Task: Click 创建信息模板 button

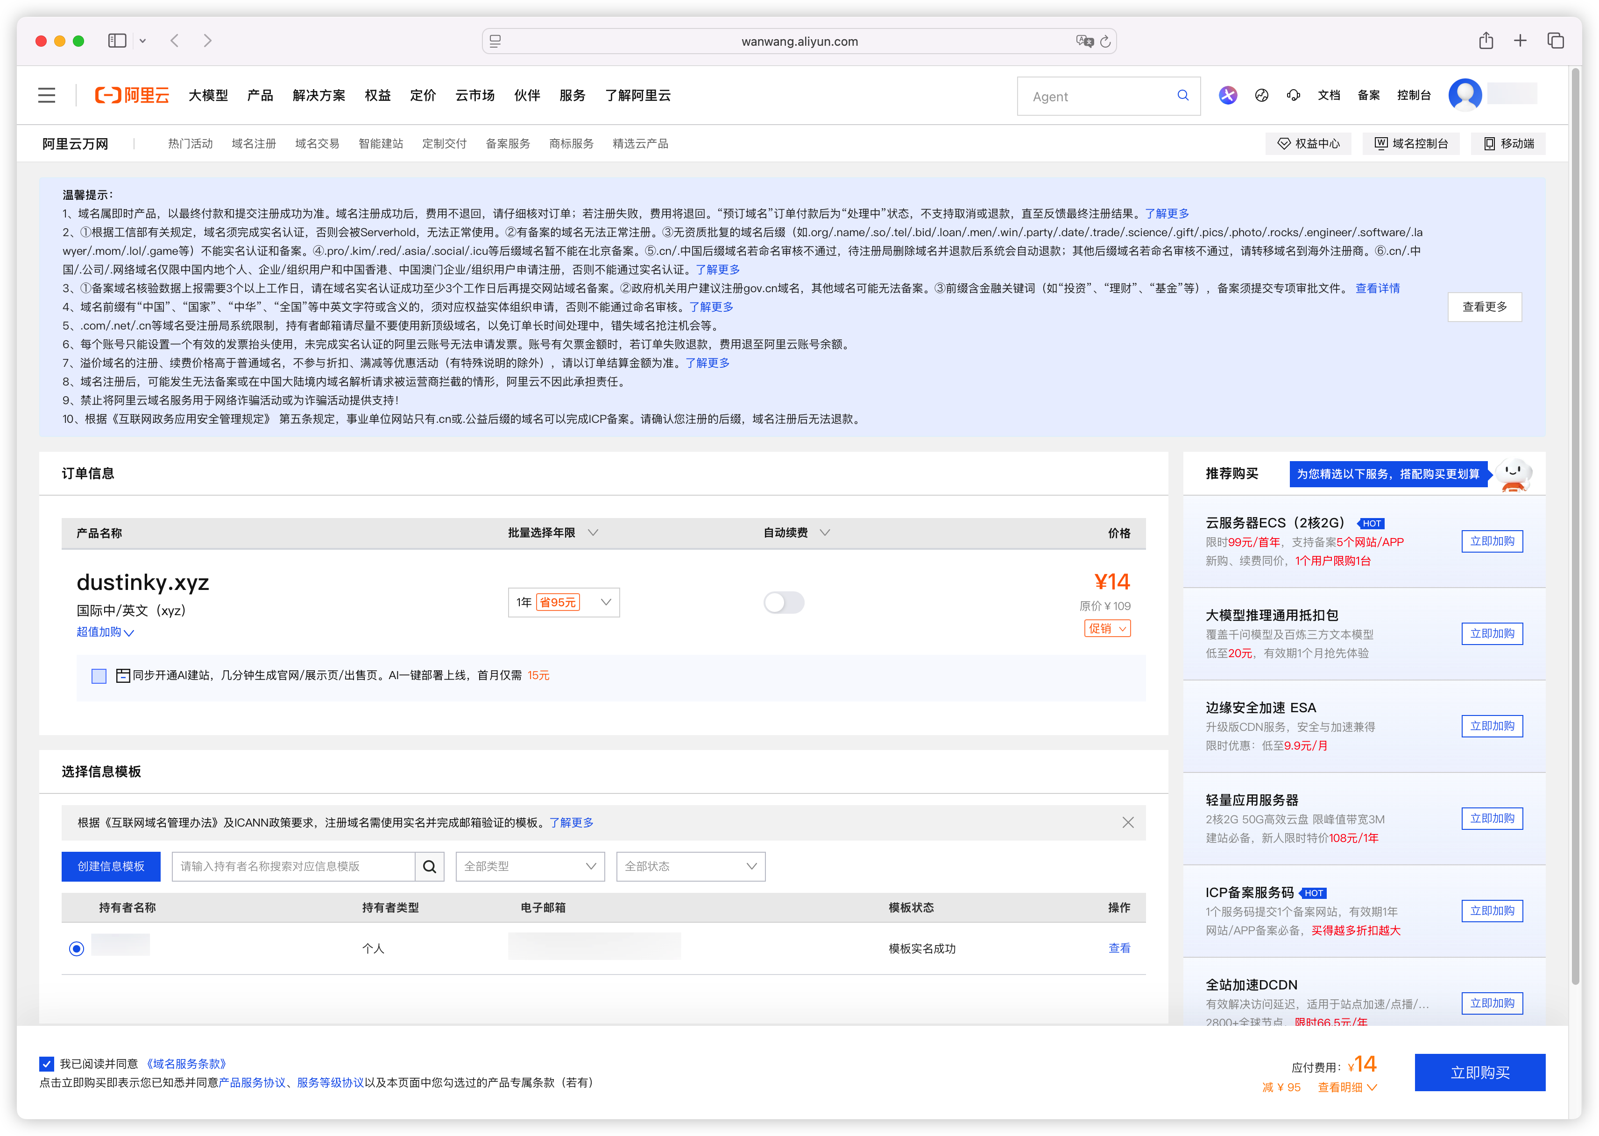Action: 111,867
